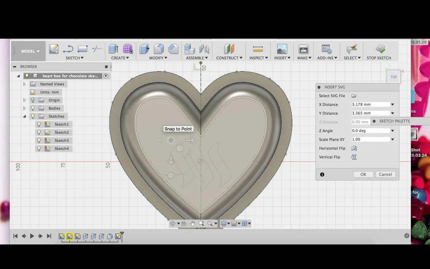Click Cancel in Insert SVG dialog
Viewport: 430px width, 269px height.
coord(385,174)
